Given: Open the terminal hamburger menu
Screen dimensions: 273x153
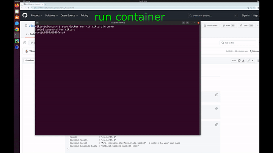Looking at the screenshot, I should [x=187, y=23].
